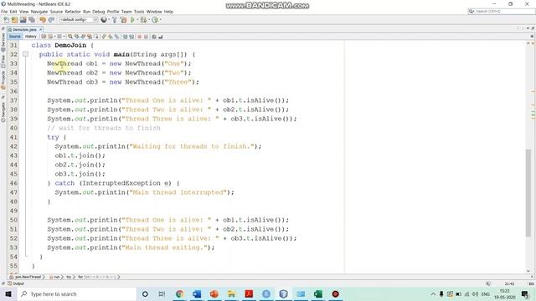Click the Windows Start button
This screenshot has width=536, height=301.
(8, 293)
